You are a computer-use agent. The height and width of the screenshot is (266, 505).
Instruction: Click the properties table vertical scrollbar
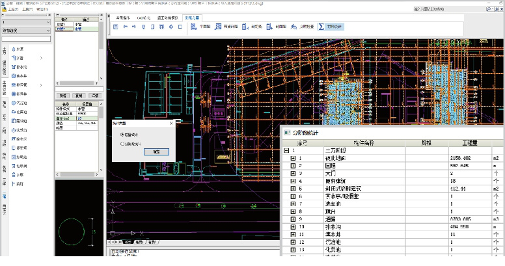101,137
